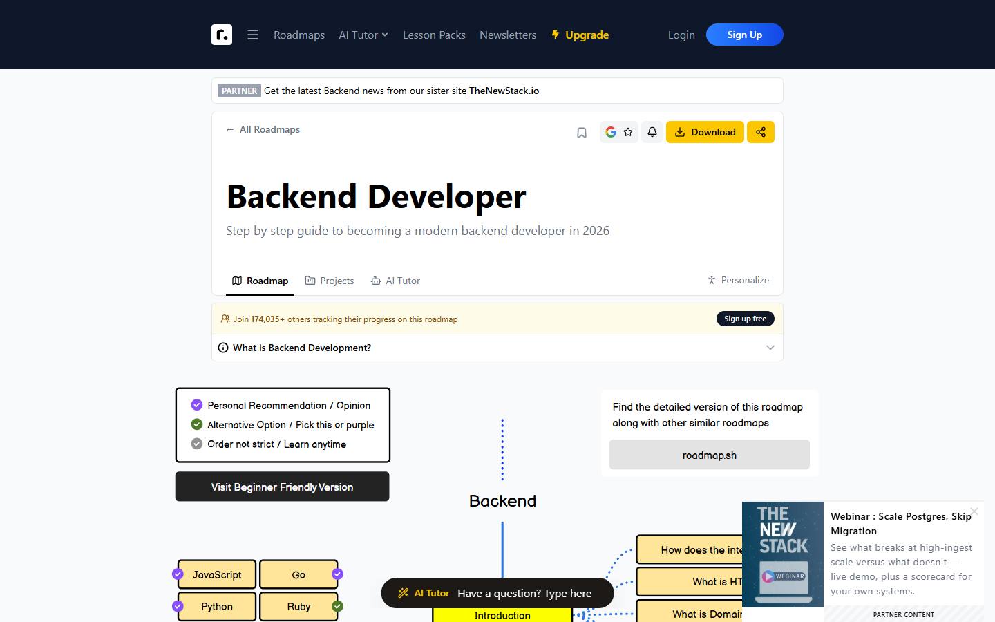Click the Login link
Viewport: 995px width, 622px height.
(681, 35)
